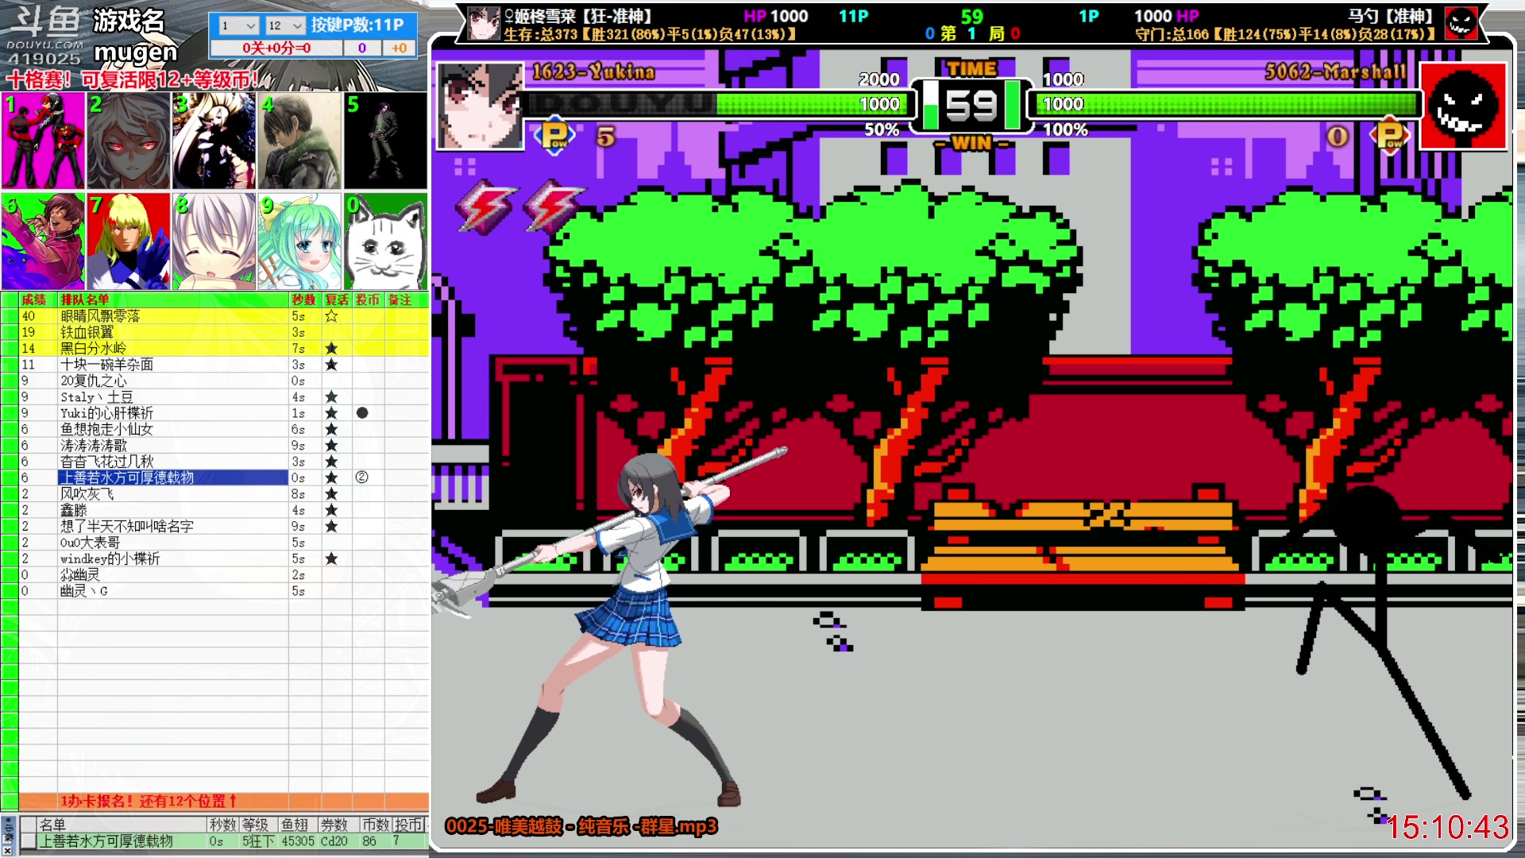Click the purple 0 counter field
The image size is (1525, 858).
click(x=362, y=48)
